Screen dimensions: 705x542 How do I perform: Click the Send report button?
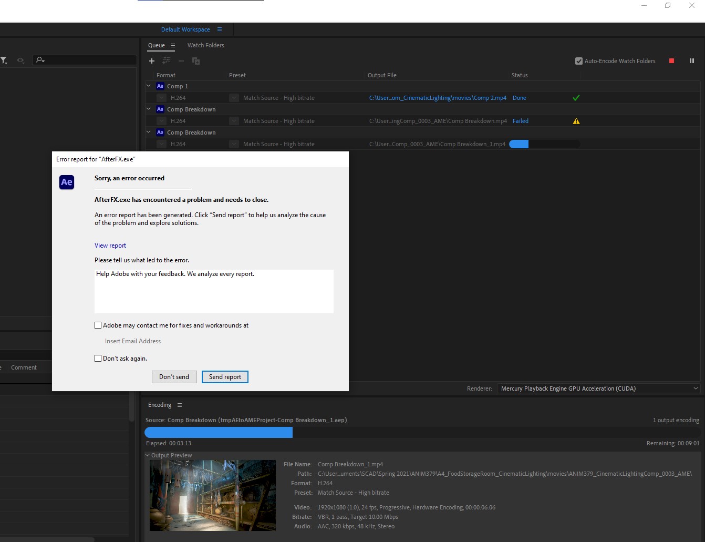[x=225, y=377]
